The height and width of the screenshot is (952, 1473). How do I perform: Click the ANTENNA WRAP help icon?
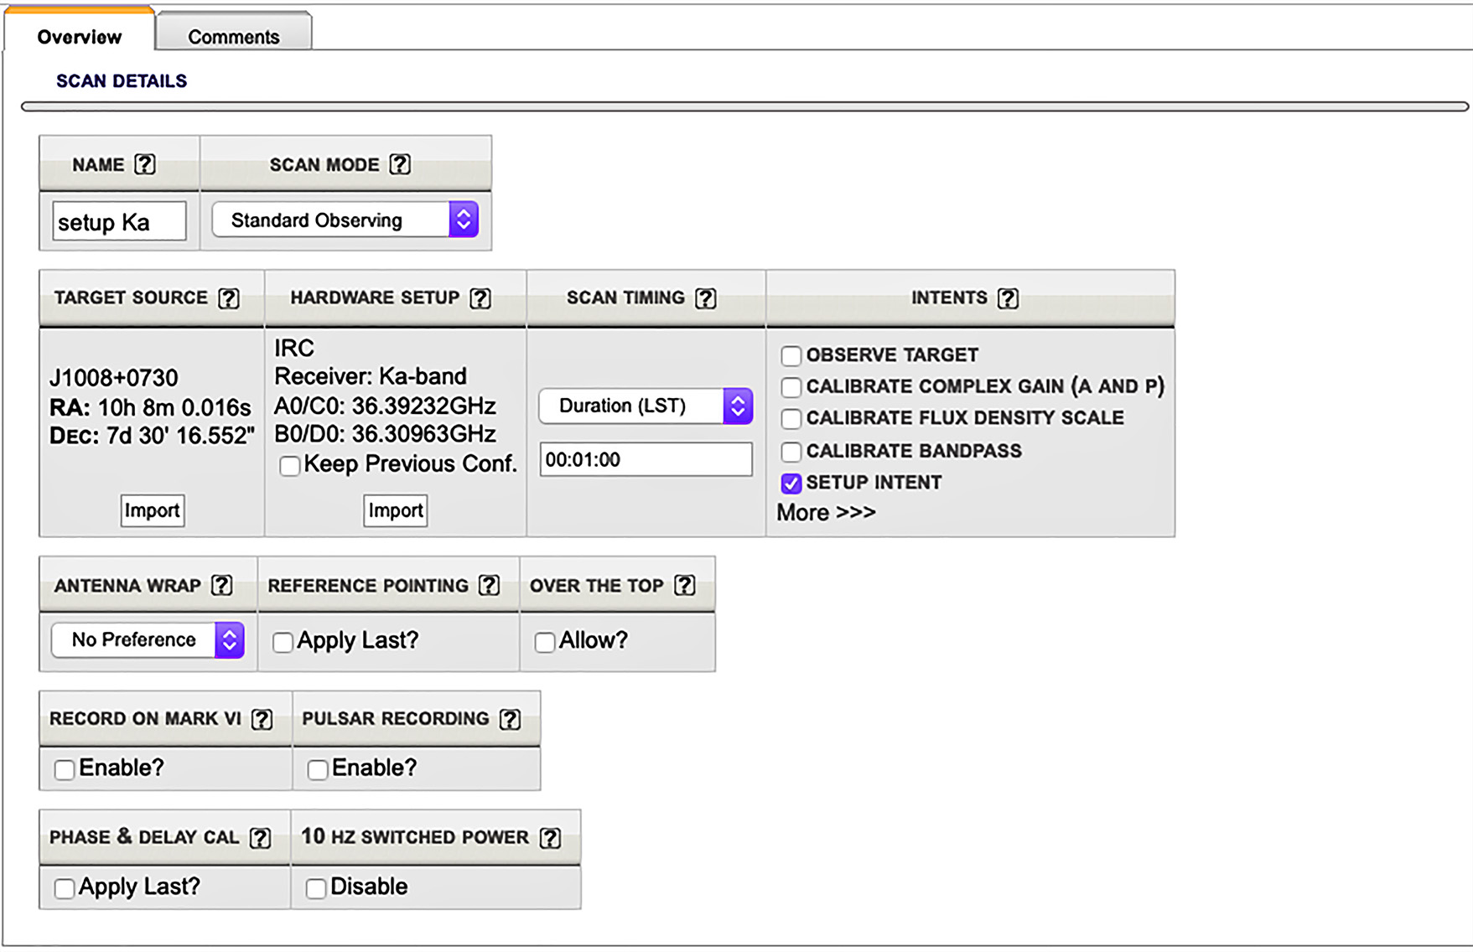point(222,586)
